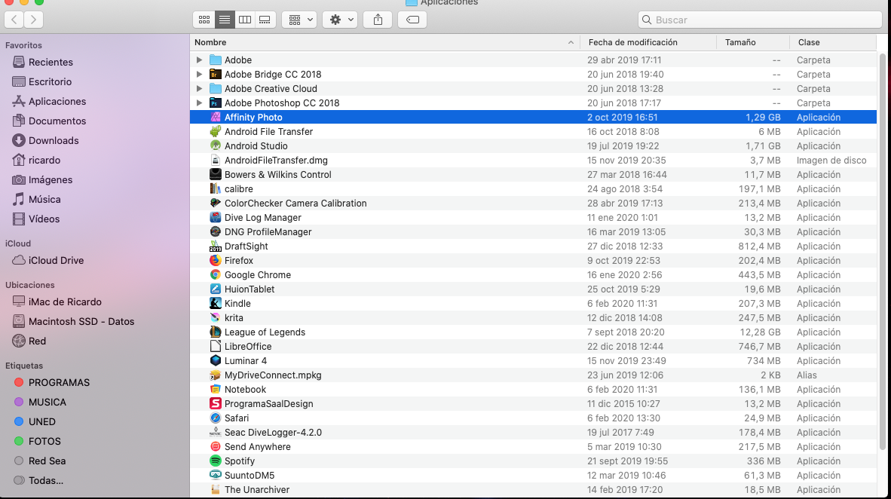Open Escritorio in the sidebar

point(50,82)
